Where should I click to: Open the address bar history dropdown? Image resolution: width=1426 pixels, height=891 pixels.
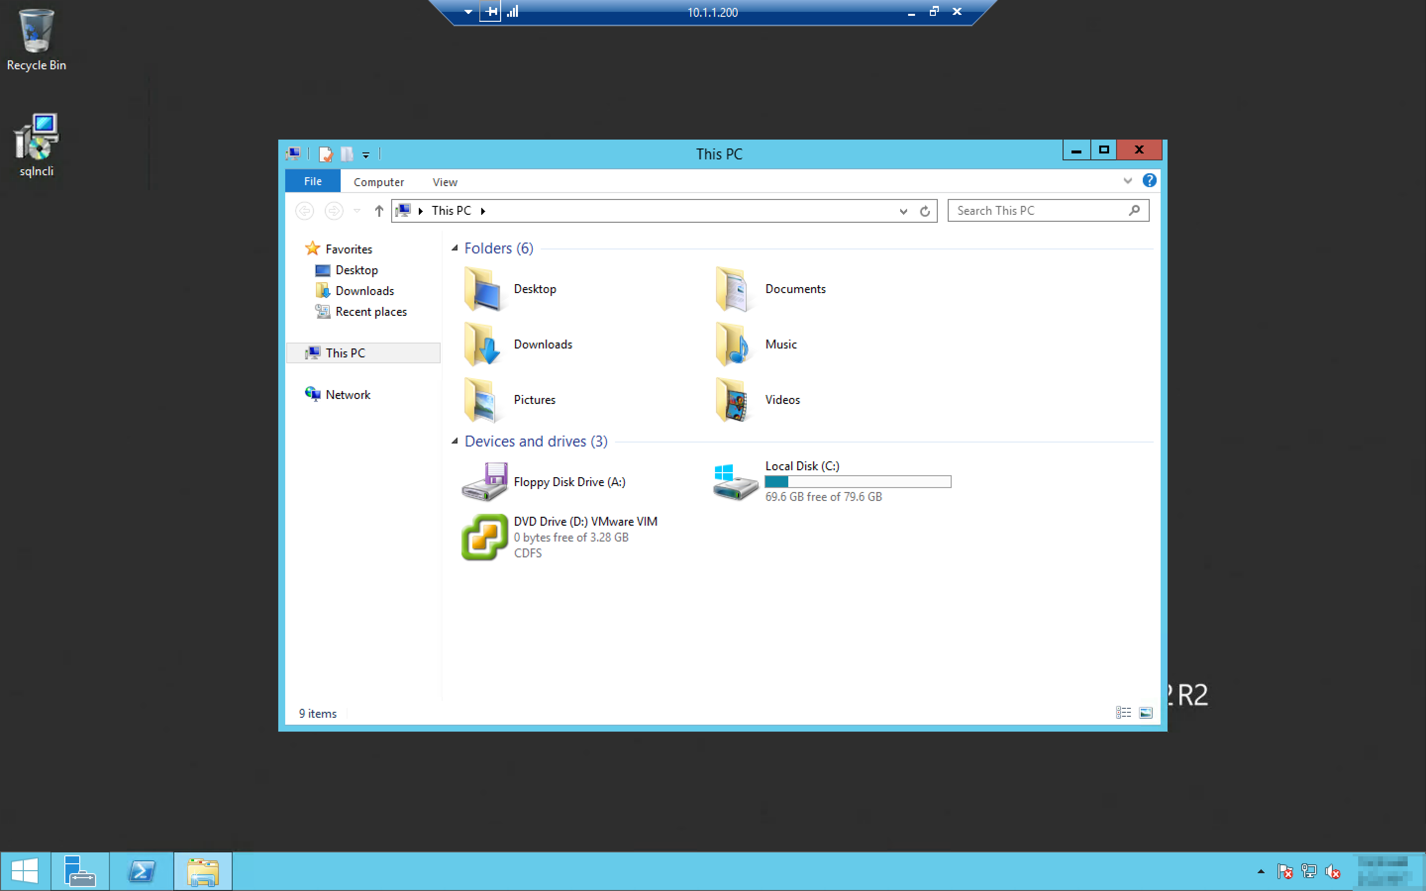pos(903,211)
